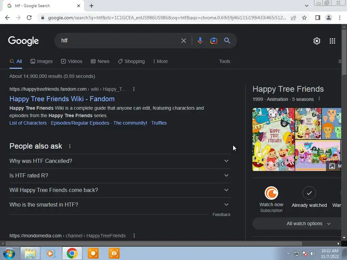Reload the current page
This screenshot has height=260, width=347.
(29, 18)
